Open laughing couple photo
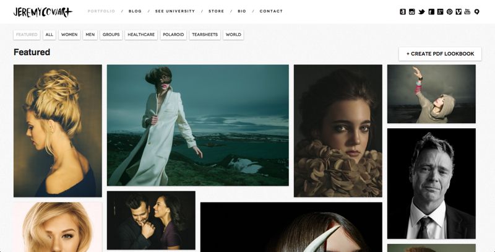The height and width of the screenshot is (252, 495). pyautogui.click(x=151, y=220)
